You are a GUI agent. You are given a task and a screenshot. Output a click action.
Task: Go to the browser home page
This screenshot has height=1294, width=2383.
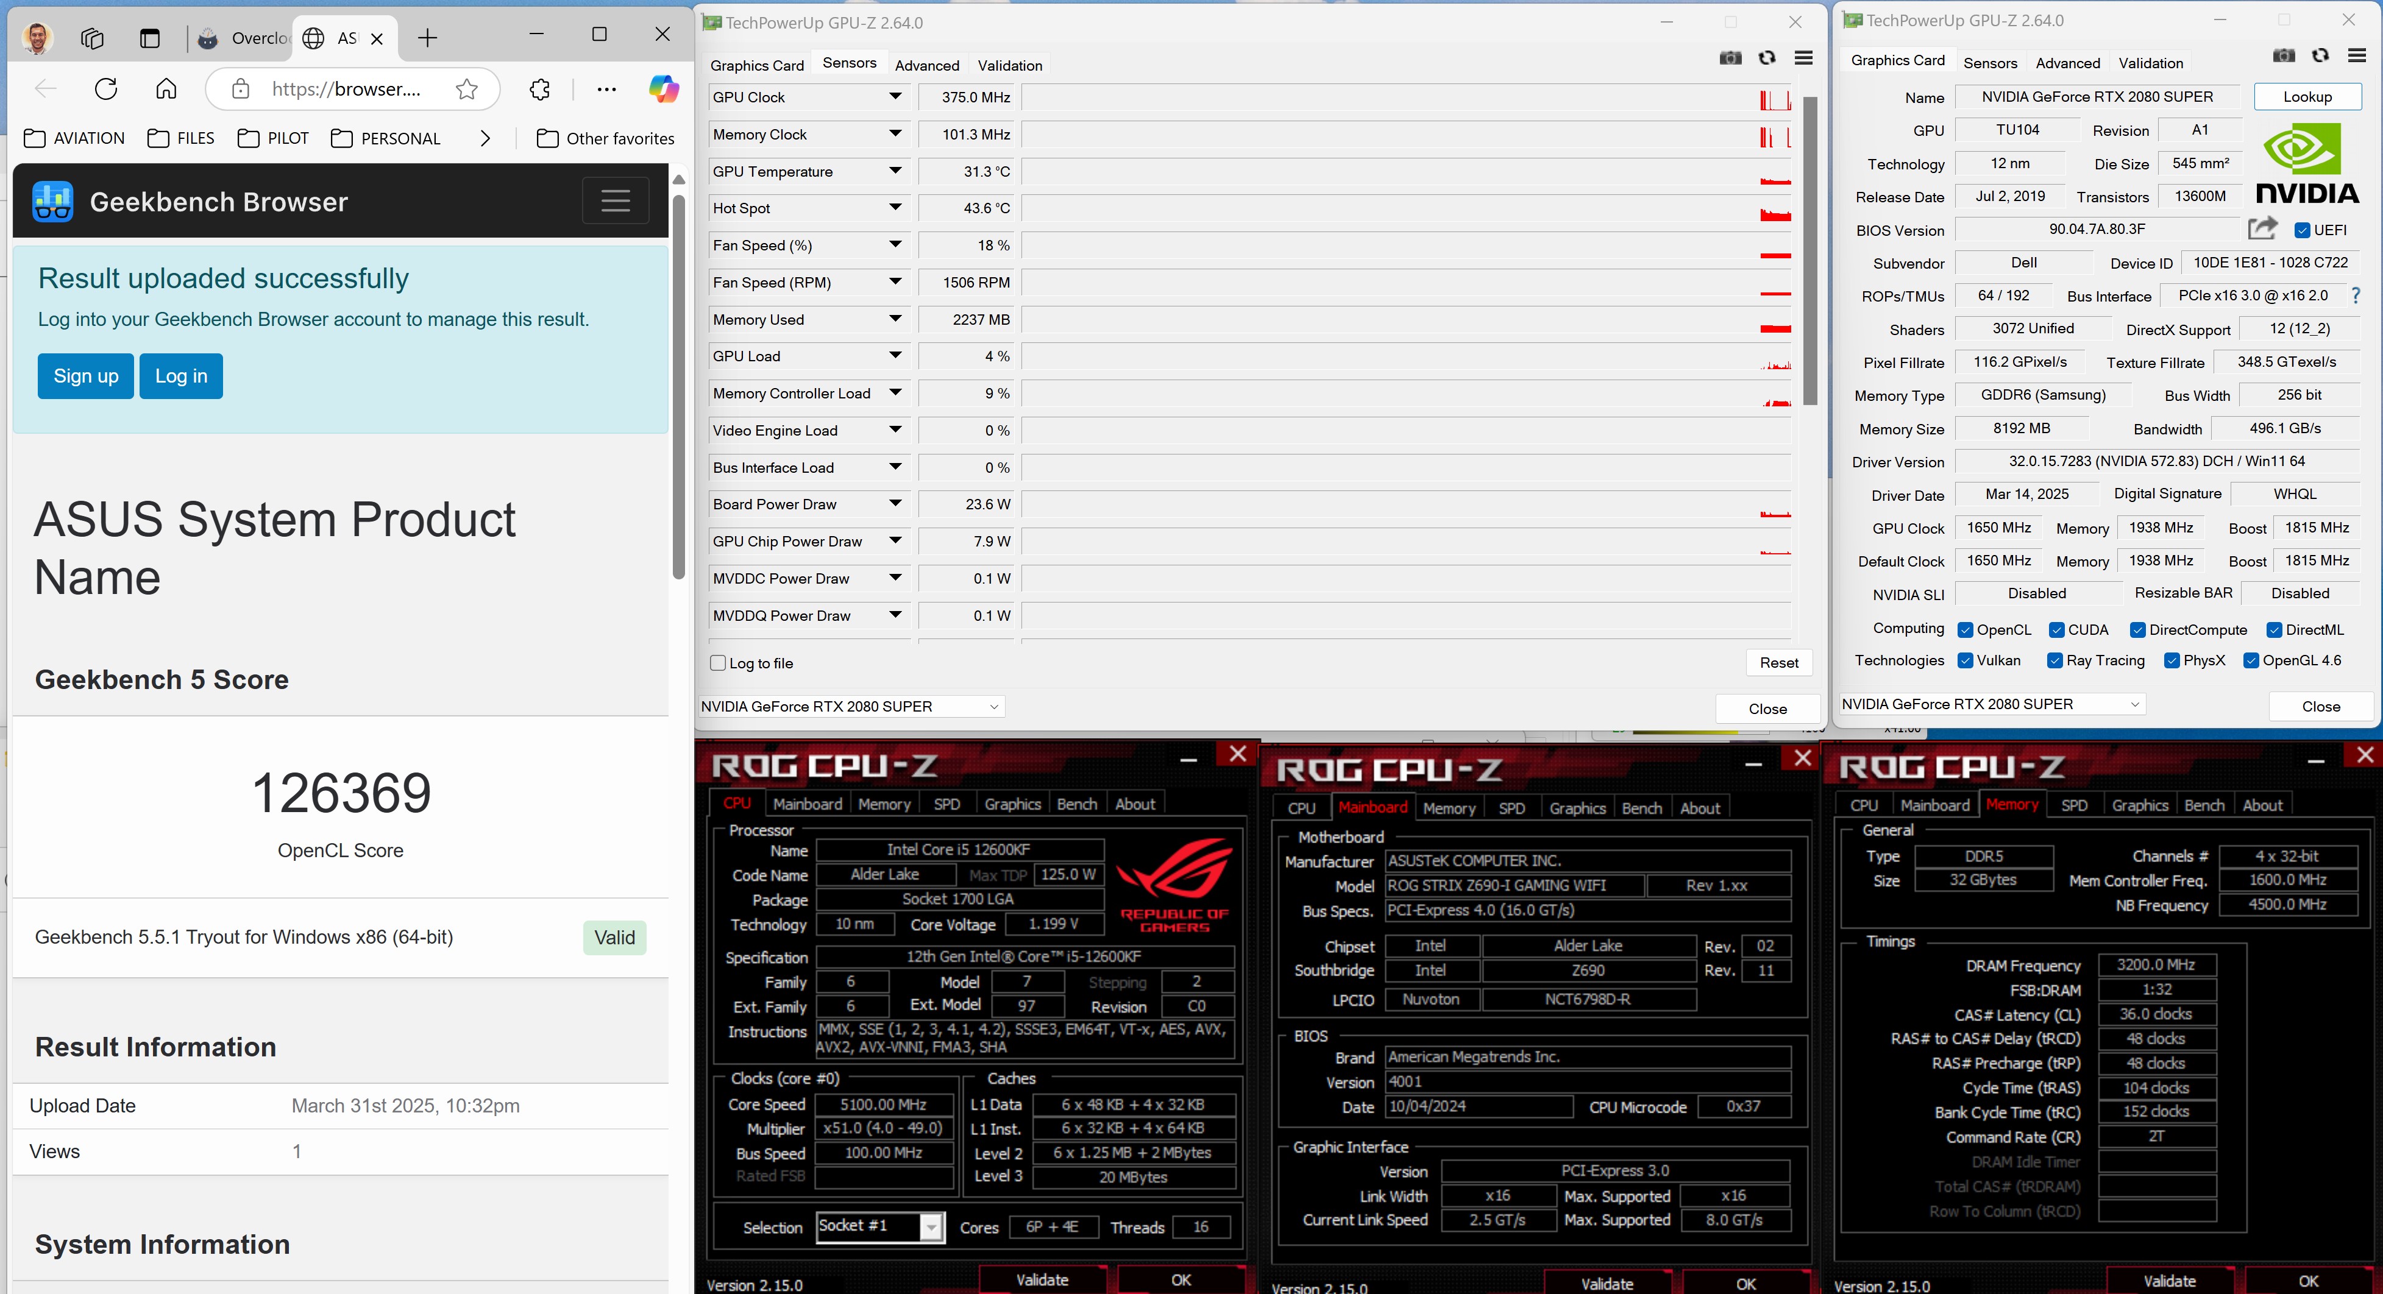point(166,89)
